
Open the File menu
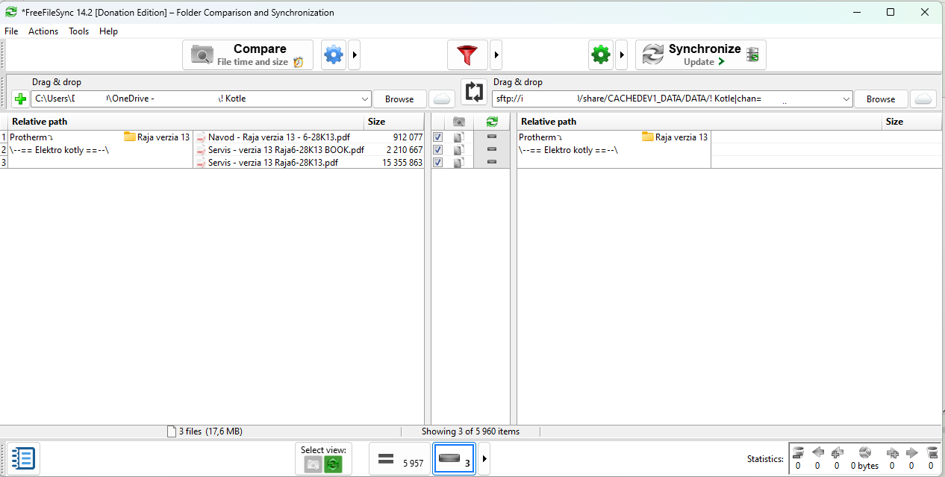(11, 31)
